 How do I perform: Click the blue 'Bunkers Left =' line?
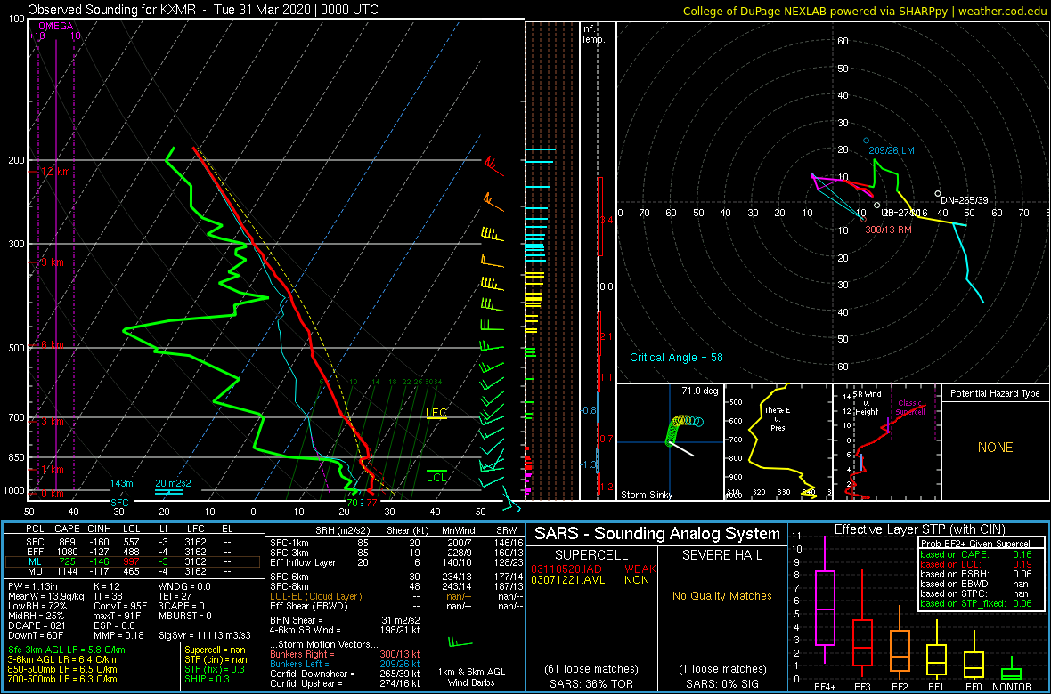point(345,663)
